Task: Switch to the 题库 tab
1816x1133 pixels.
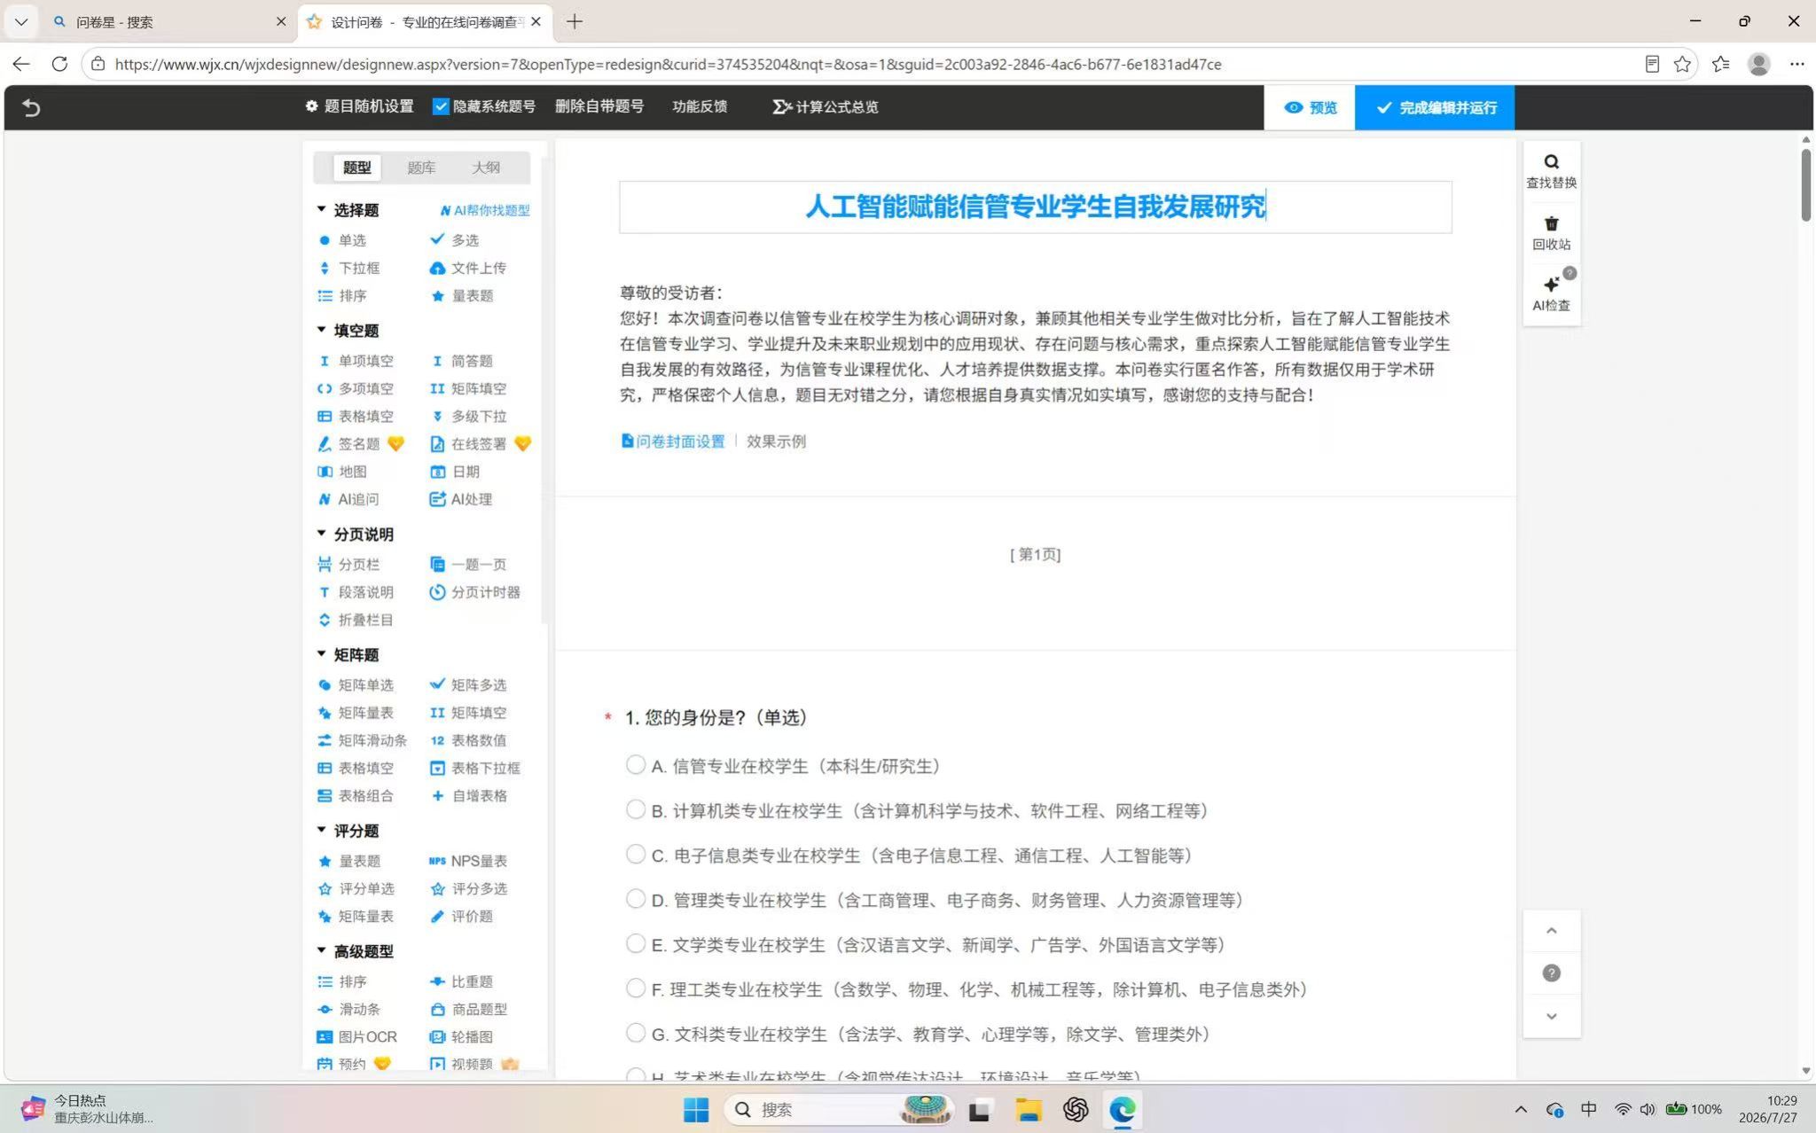Action: (x=421, y=168)
